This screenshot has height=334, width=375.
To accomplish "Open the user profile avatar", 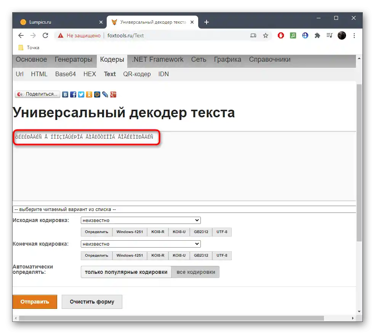I will pyautogui.click(x=342, y=36).
